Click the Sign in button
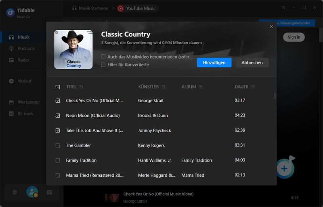Viewport: 323px width, 207px height. tap(294, 37)
